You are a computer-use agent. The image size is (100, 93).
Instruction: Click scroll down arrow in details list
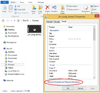click(x=94, y=78)
